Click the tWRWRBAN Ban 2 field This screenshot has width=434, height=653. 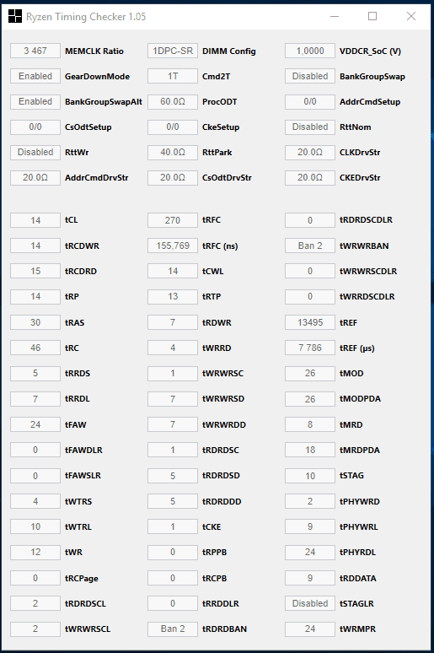pyautogui.click(x=310, y=246)
